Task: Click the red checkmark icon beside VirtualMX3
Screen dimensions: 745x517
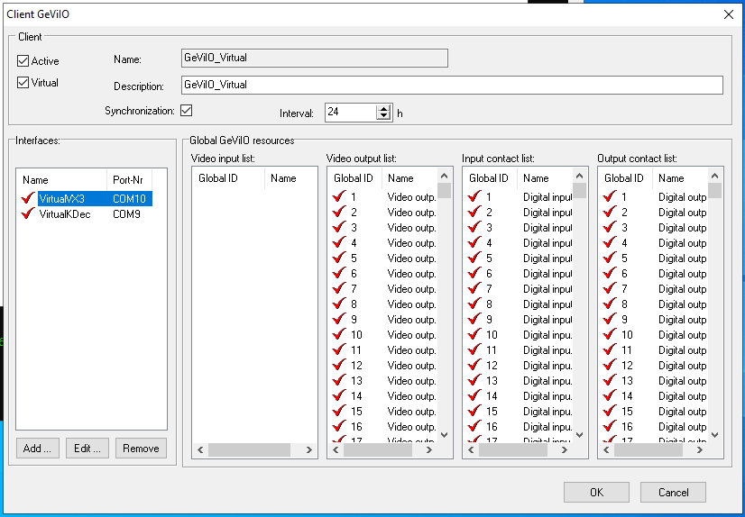Action: [28, 199]
